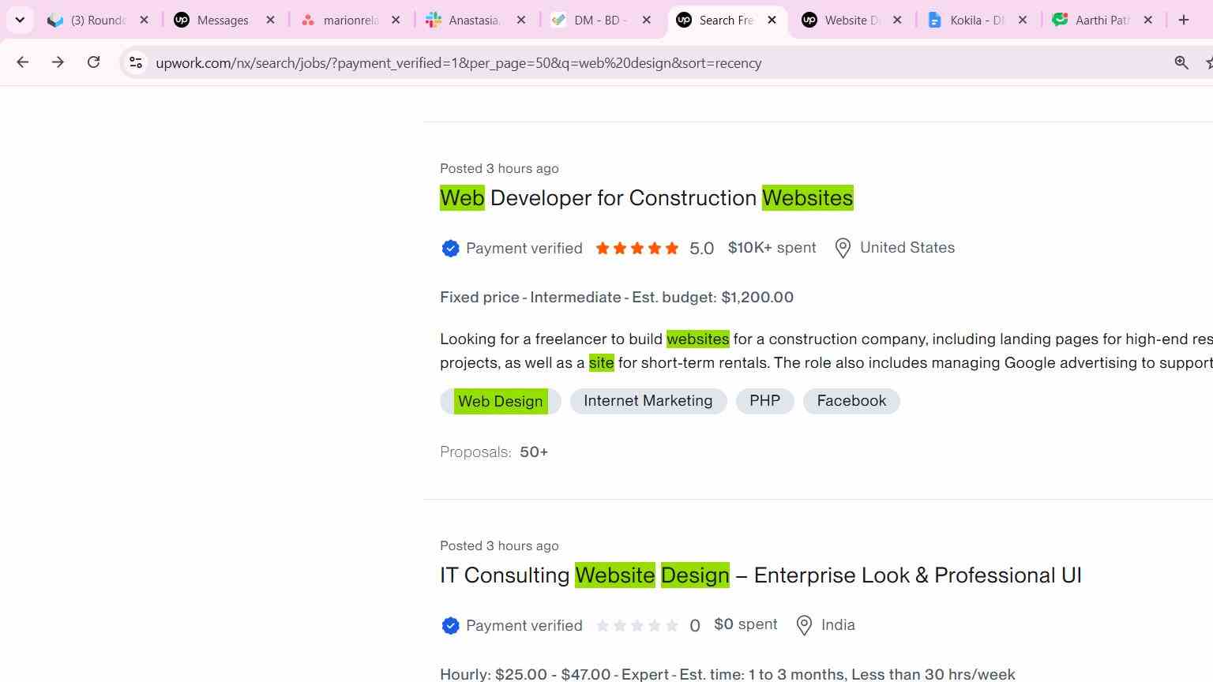Close the Anastasia Slack tab

click(520, 20)
